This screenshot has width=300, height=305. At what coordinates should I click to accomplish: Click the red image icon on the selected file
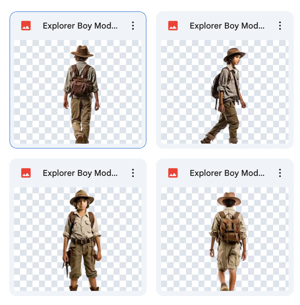pyautogui.click(x=26, y=26)
